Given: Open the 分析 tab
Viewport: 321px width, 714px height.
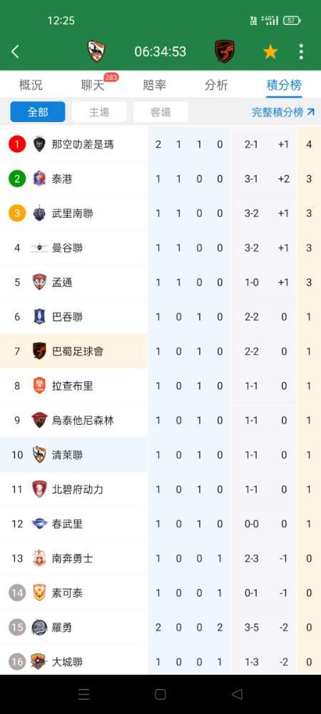Looking at the screenshot, I should coord(216,85).
